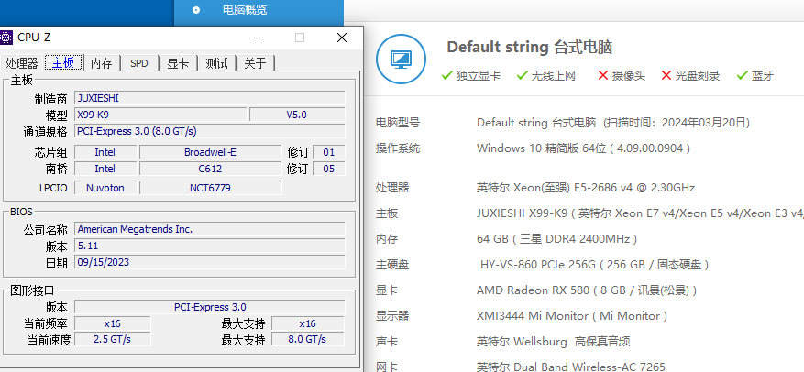Click the southbridge revision value 05
Image resolution: width=804 pixels, height=372 pixels.
329,169
